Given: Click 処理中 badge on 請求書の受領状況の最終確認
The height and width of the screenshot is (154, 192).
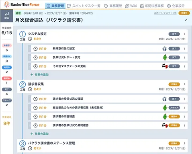Looking at the screenshot, I should pos(174,125).
